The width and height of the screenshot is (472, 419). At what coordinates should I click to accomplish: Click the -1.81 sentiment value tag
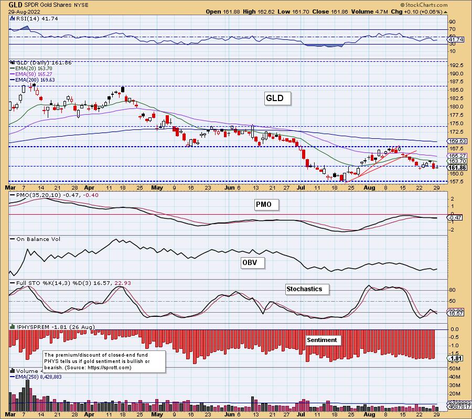click(455, 358)
